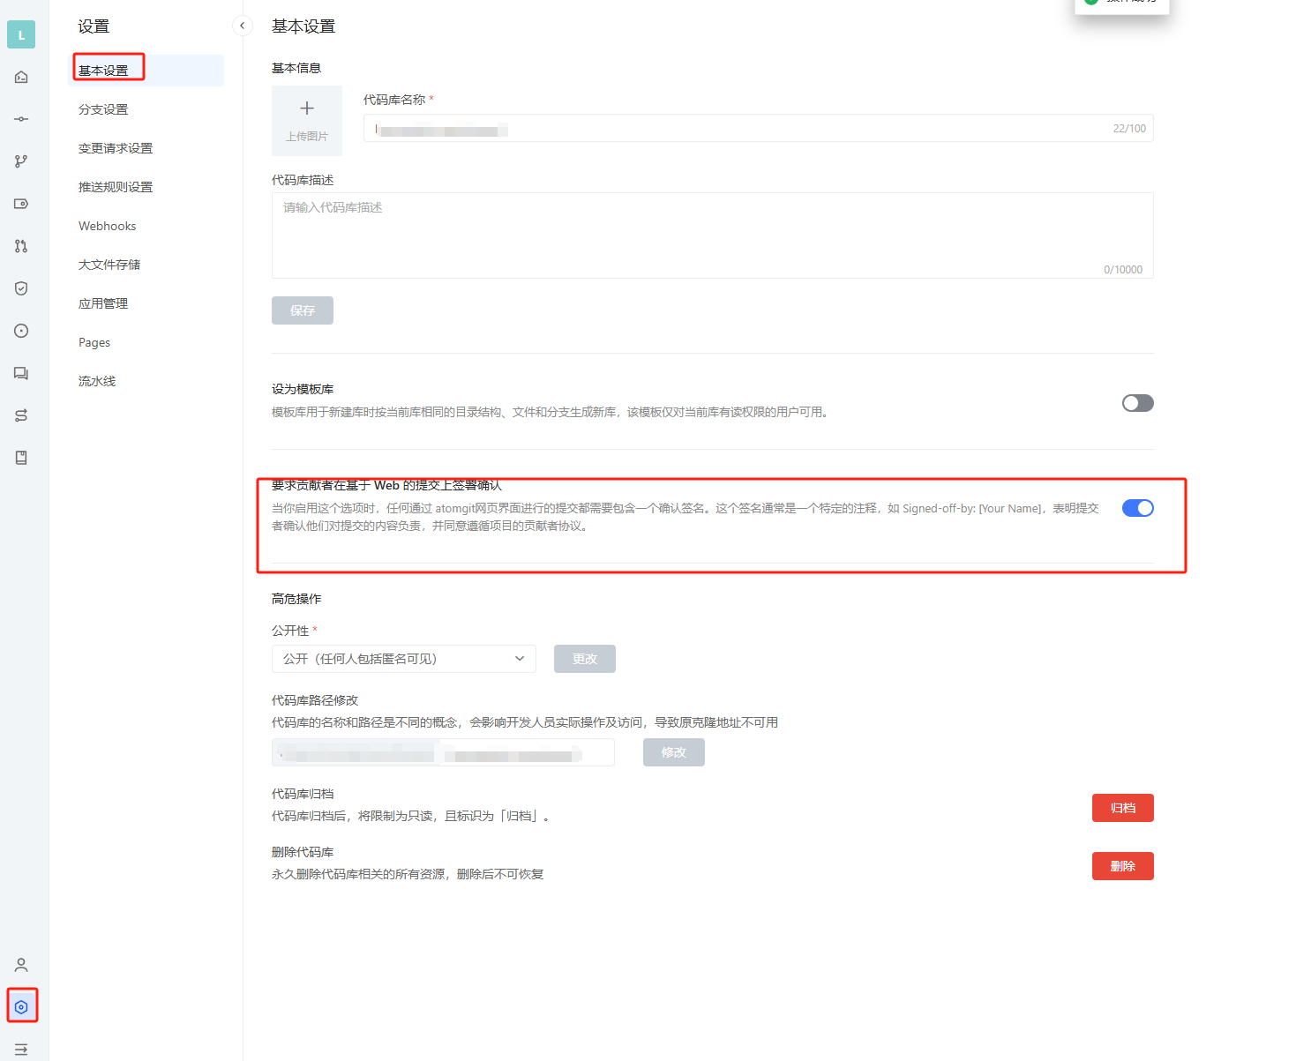Screen dimensions: 1296x1061
Task: Click the 更改 button
Action: click(585, 659)
